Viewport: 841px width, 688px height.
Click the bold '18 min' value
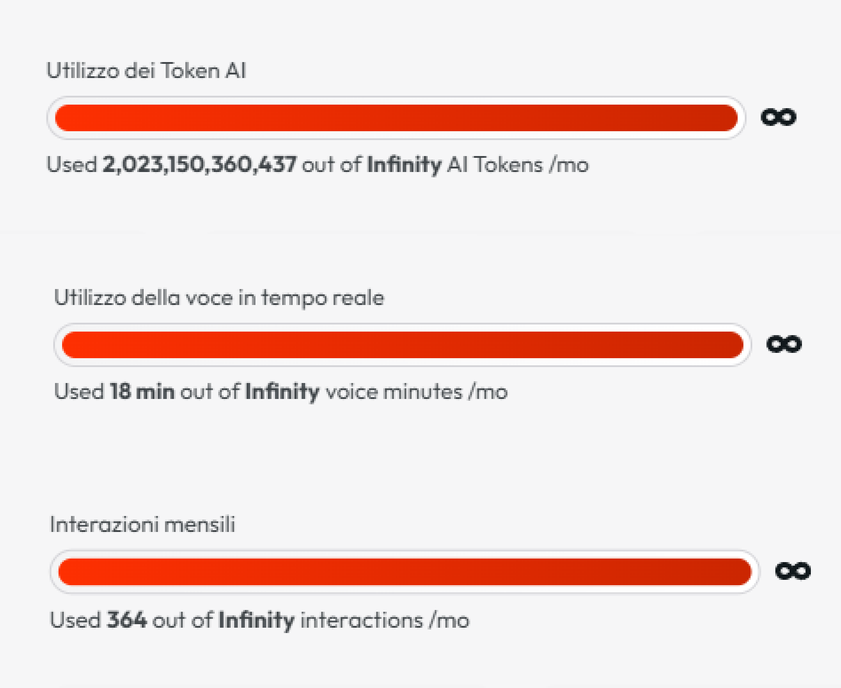(x=142, y=392)
